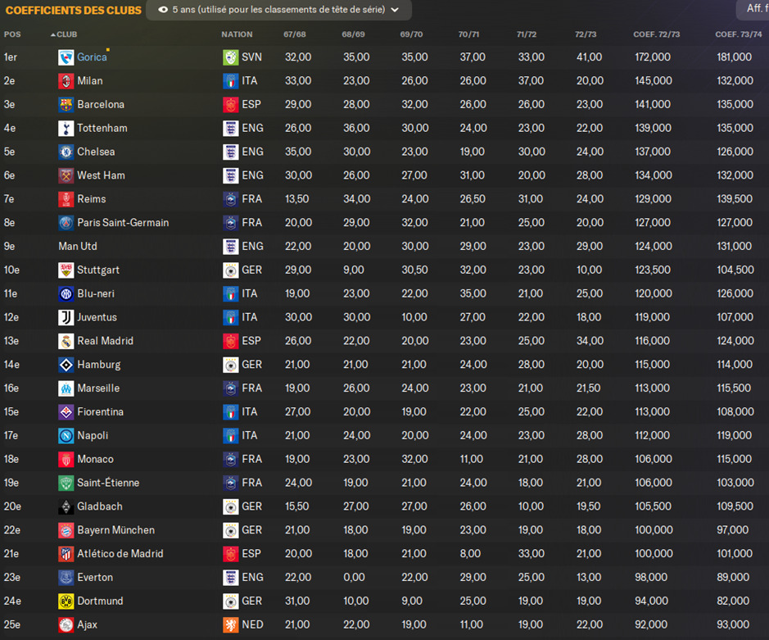Sort by the 70/71 season column
The image size is (769, 640).
coord(469,34)
